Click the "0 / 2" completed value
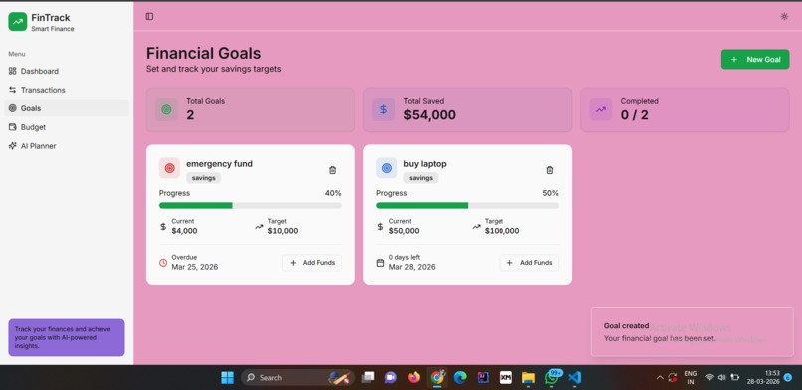Screen dimensions: 802x390 634,115
